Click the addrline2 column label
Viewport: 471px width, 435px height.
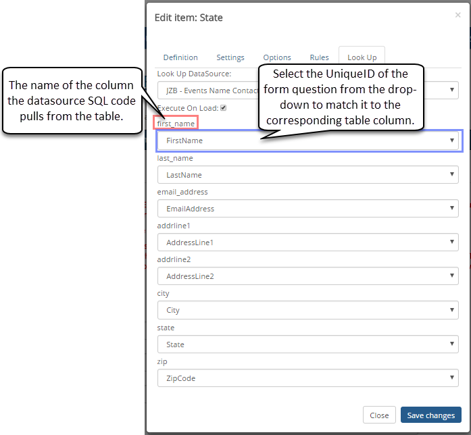[x=174, y=259]
